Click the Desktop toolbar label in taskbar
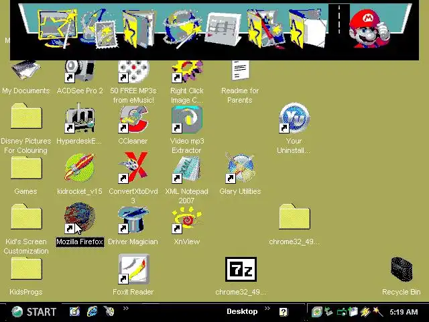Screen dimensions: 429x322 (242, 311)
